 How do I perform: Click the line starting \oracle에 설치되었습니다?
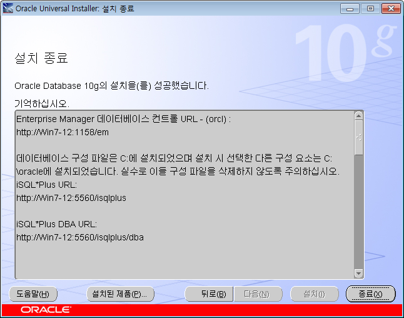click(x=178, y=172)
